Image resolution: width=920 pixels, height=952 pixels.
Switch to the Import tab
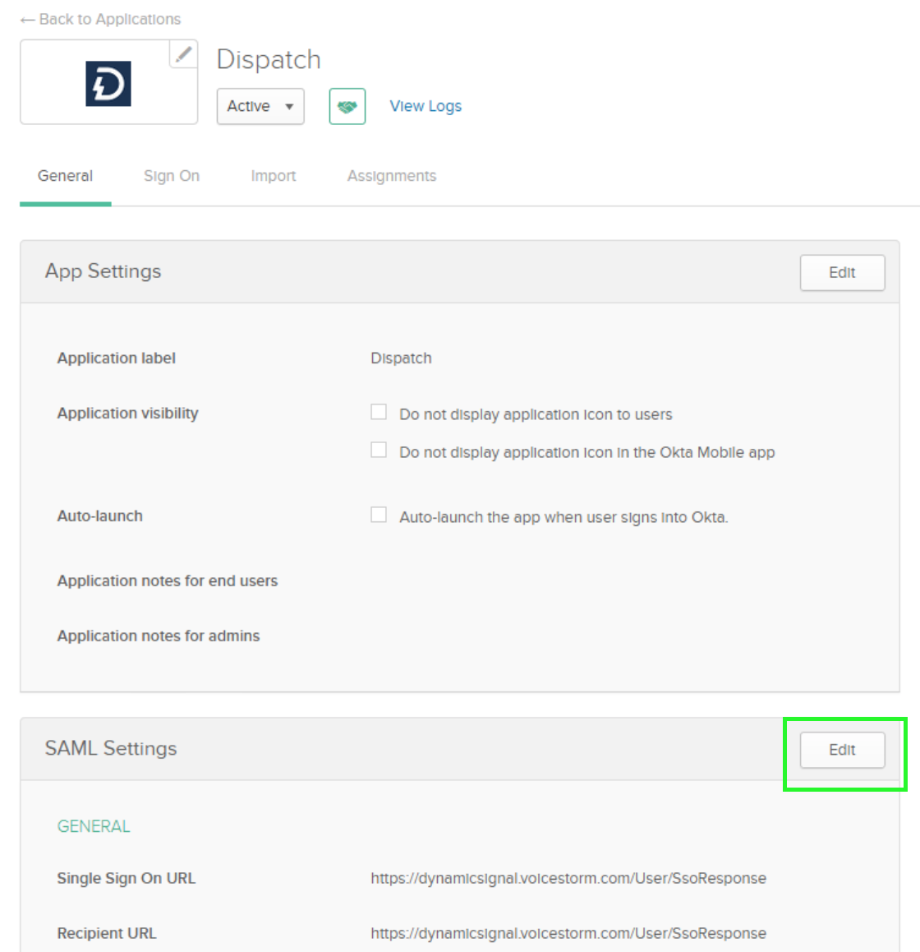coord(274,176)
